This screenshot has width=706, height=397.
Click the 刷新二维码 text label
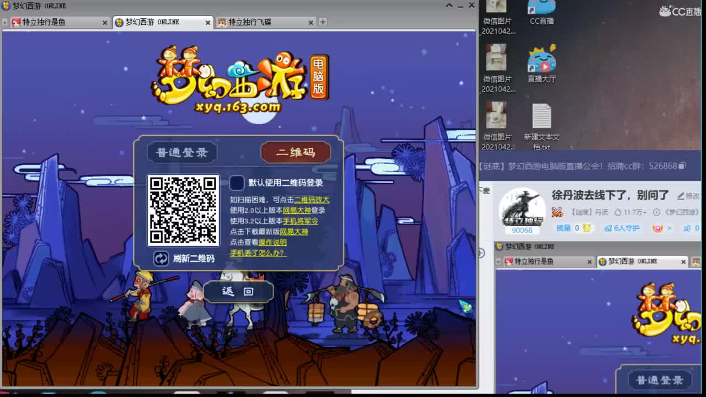tap(194, 258)
